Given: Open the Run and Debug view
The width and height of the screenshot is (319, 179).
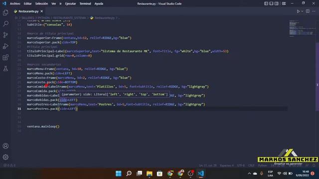Looking at the screenshot, I should (5, 46).
